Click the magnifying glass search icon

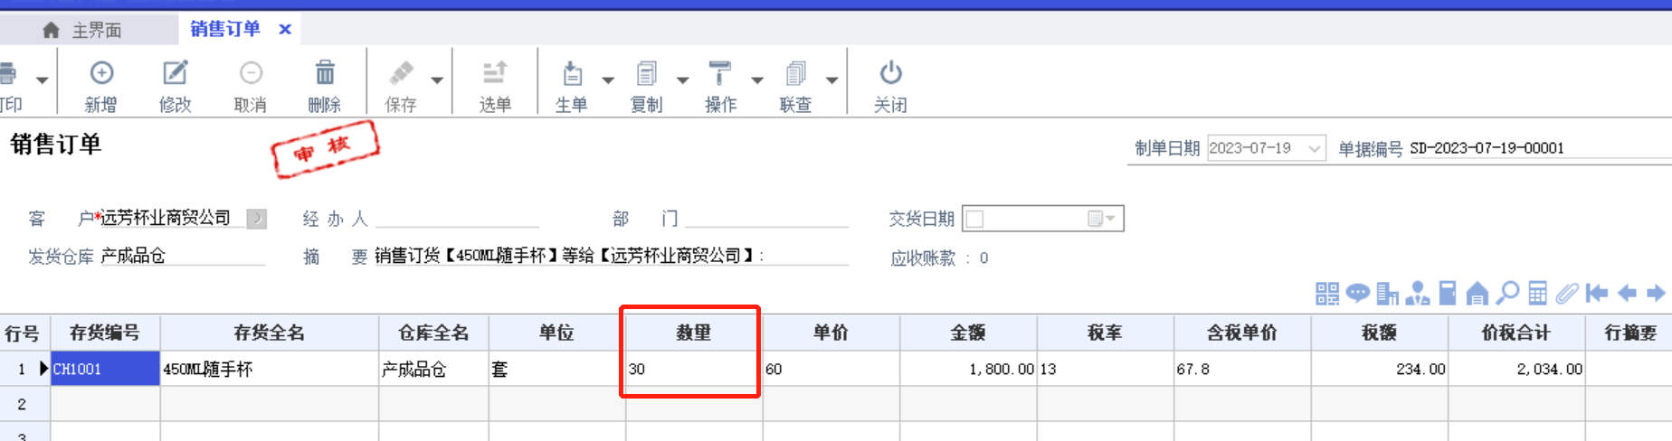1507,294
